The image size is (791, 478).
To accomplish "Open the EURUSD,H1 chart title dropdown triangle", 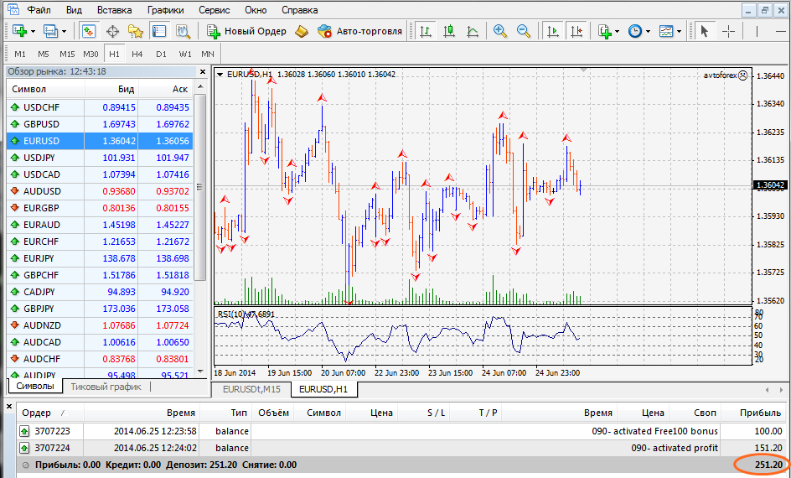I will coord(220,74).
